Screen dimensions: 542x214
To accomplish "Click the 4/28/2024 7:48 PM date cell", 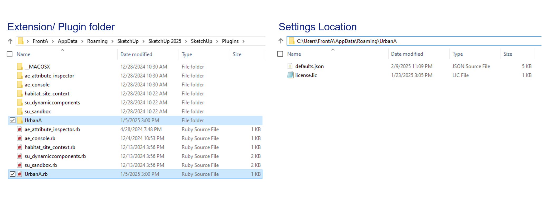I will pos(141,129).
